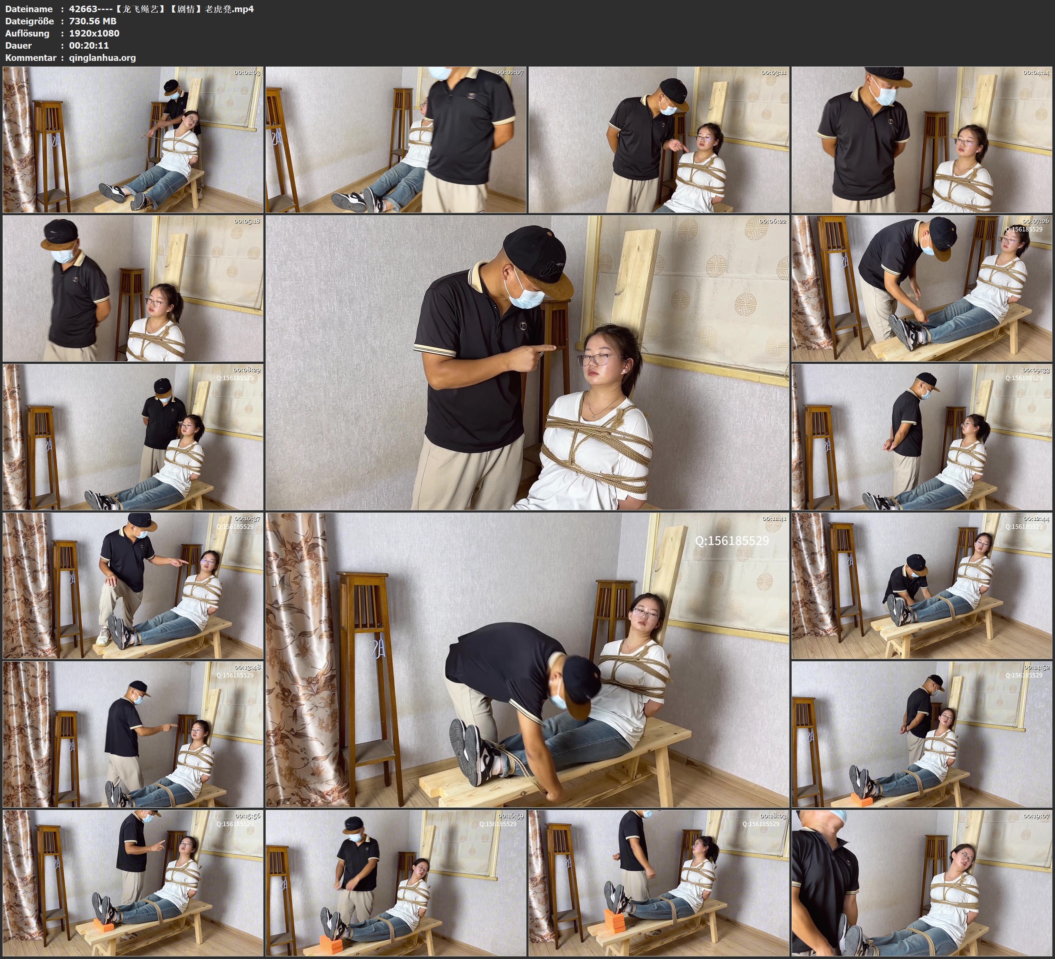This screenshot has width=1055, height=959.
Task: Click the frame timestamped 00:13:48
Action: pos(133,734)
